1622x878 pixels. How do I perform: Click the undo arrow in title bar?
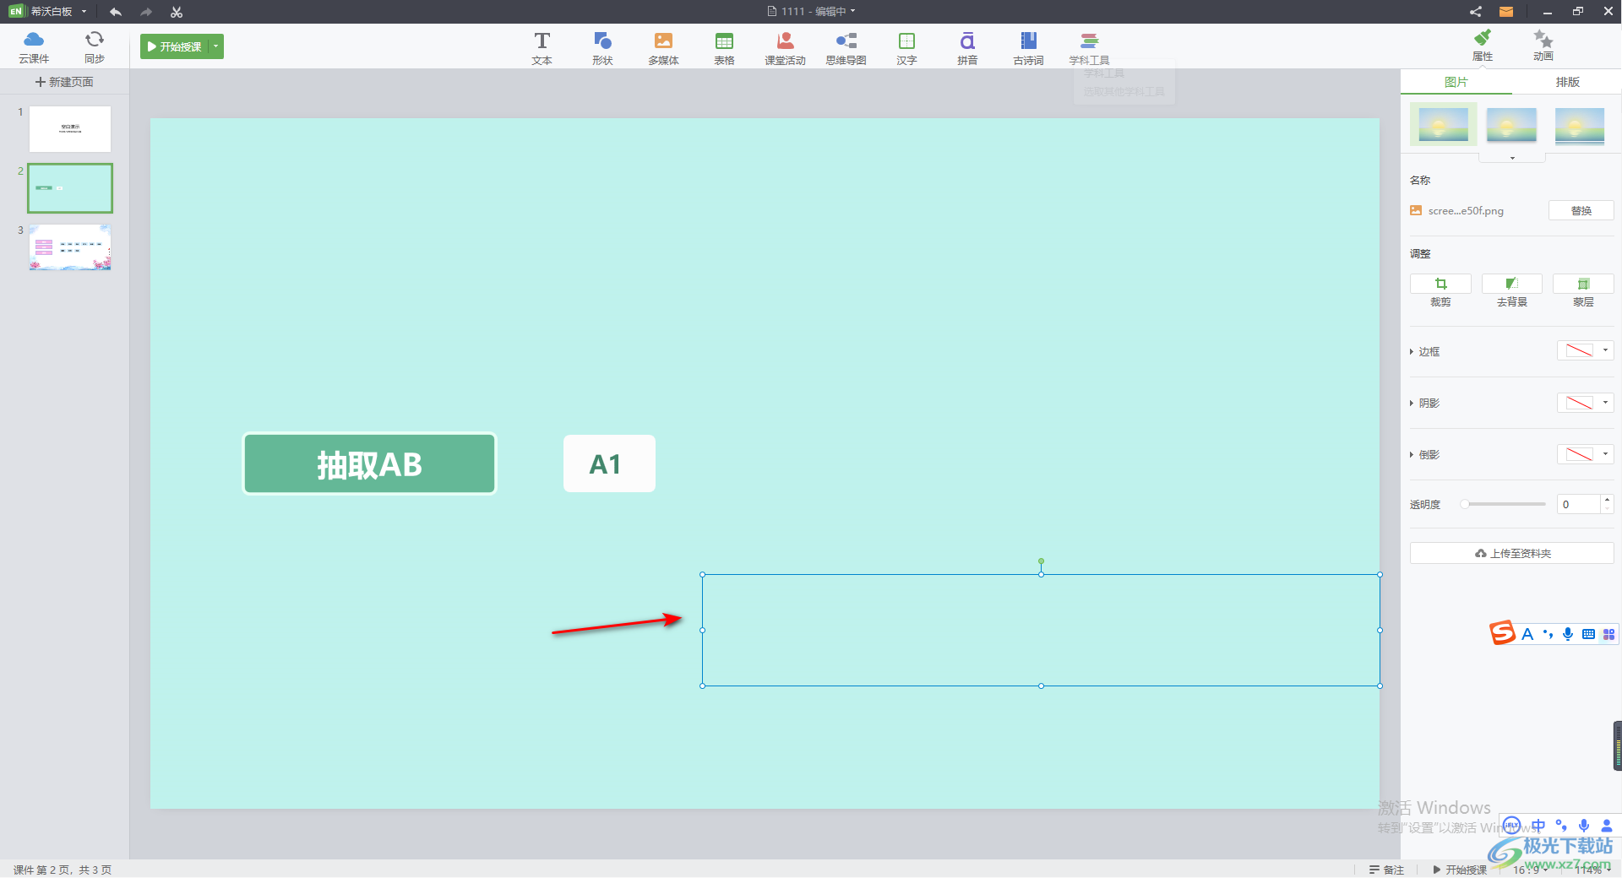click(116, 12)
